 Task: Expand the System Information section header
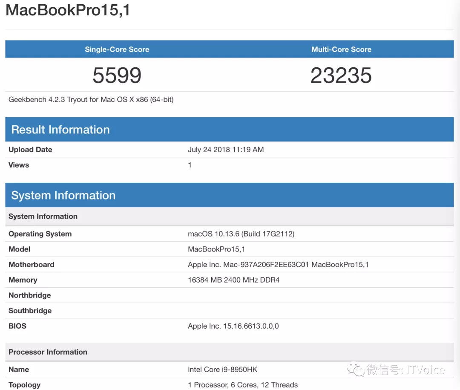[x=63, y=195]
